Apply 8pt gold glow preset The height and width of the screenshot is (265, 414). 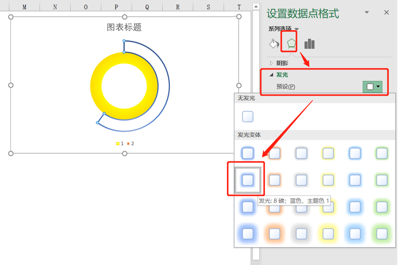(328, 180)
